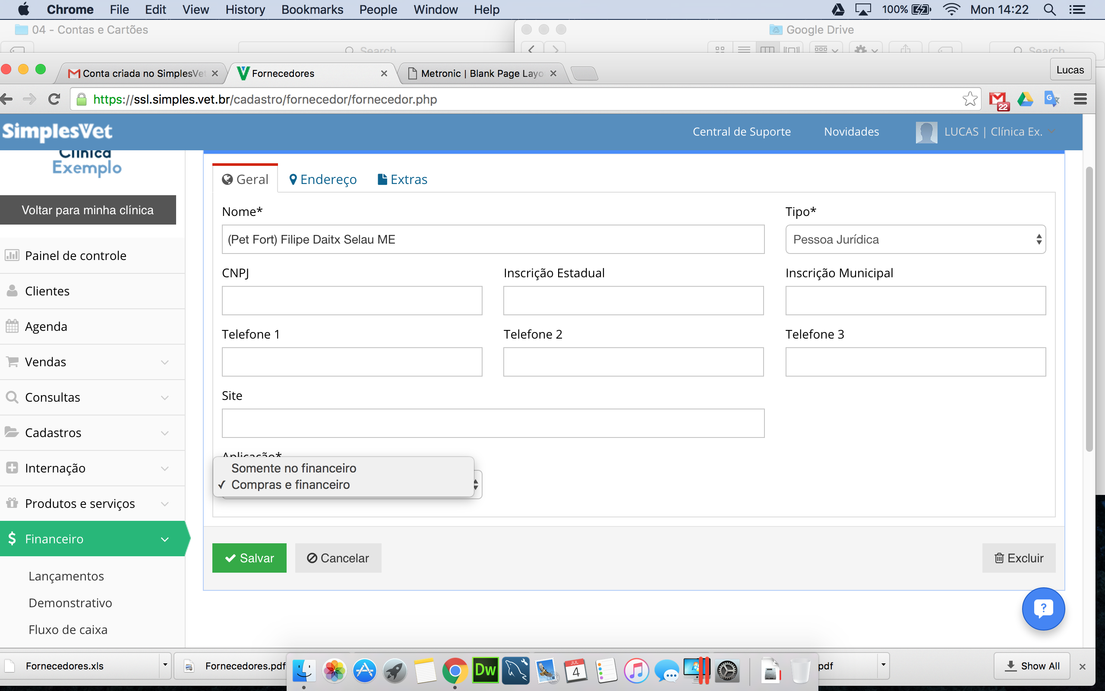Image resolution: width=1105 pixels, height=691 pixels.
Task: Open Chrome hamburger menu icon
Action: (1080, 99)
